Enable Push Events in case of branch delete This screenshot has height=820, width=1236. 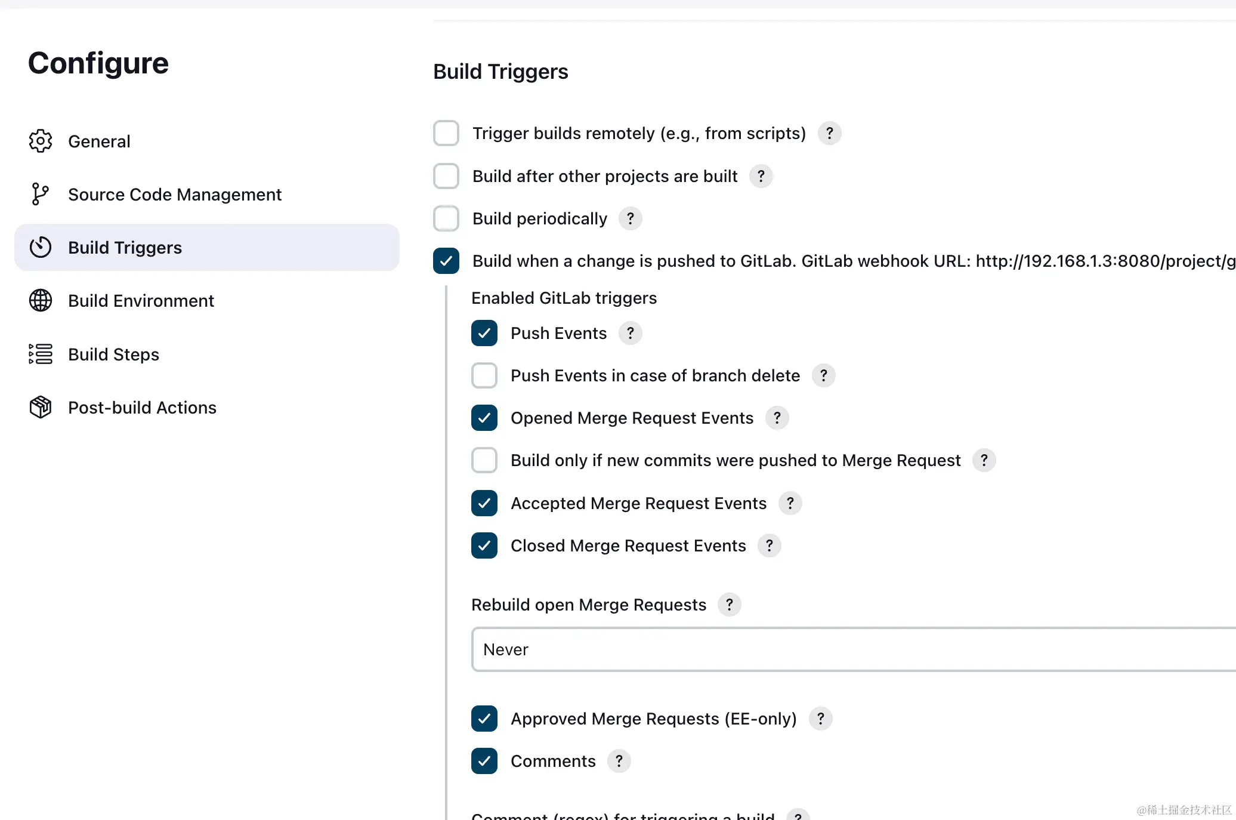tap(484, 376)
